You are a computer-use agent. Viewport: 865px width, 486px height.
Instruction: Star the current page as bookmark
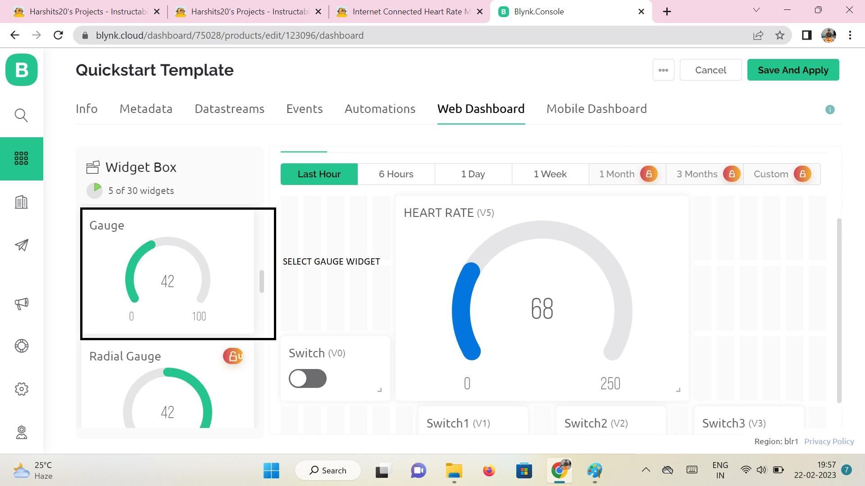point(780,35)
